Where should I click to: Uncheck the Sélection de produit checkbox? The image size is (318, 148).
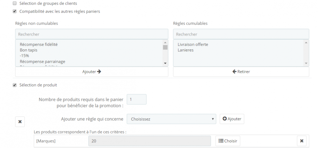(x=15, y=85)
